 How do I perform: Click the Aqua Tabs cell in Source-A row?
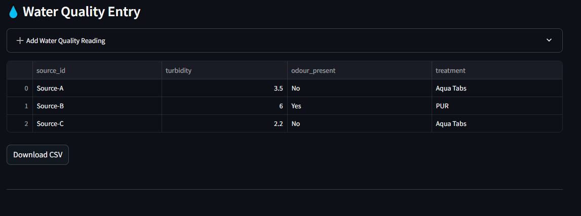click(451, 88)
